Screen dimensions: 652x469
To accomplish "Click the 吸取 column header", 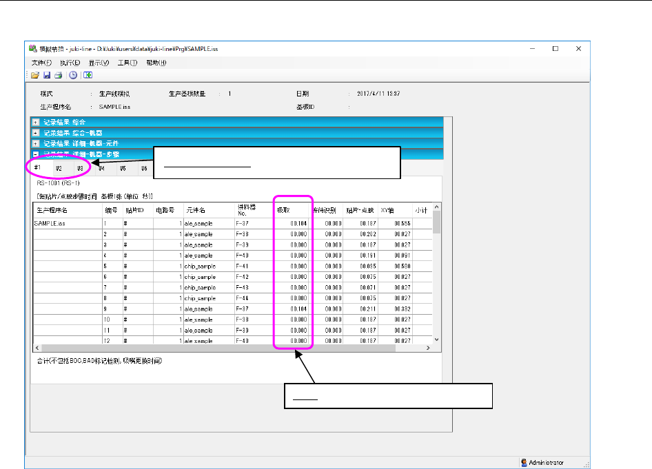I will [x=284, y=209].
